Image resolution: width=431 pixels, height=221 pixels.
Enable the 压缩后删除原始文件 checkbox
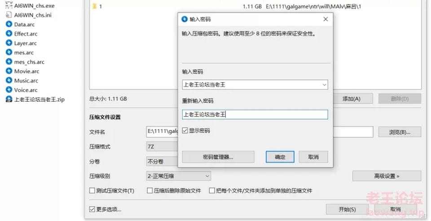(150, 191)
